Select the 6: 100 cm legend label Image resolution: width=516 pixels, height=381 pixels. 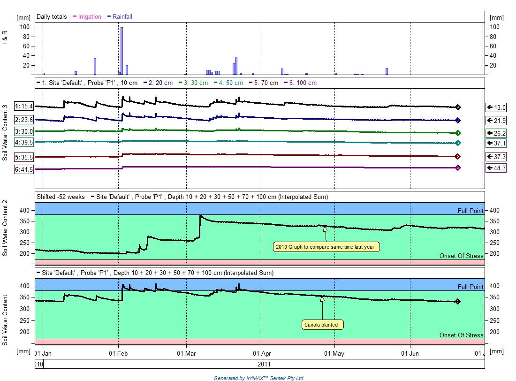pyautogui.click(x=300, y=83)
